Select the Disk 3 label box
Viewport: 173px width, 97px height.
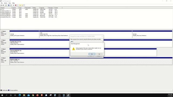pyautogui.click(x=5, y=61)
